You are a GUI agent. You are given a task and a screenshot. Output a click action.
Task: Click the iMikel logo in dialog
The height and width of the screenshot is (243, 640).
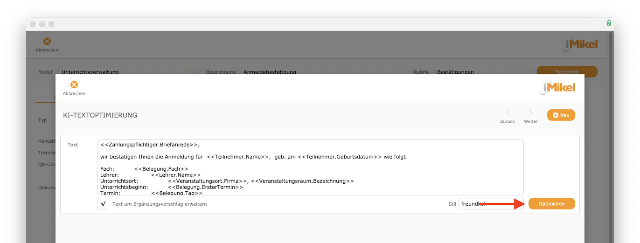pos(557,88)
